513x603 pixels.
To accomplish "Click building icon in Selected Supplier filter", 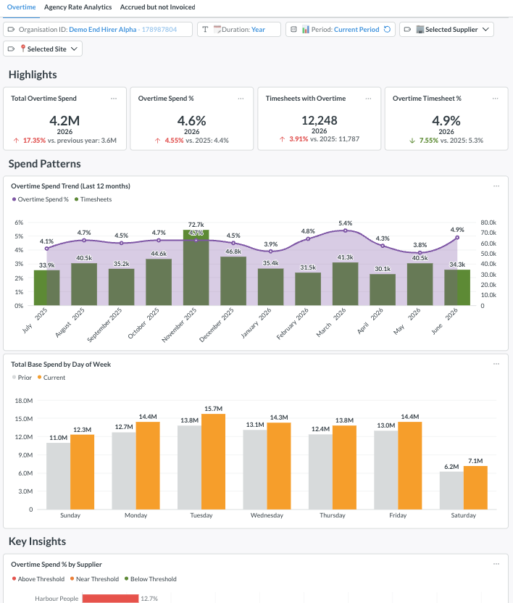I will (x=420, y=29).
